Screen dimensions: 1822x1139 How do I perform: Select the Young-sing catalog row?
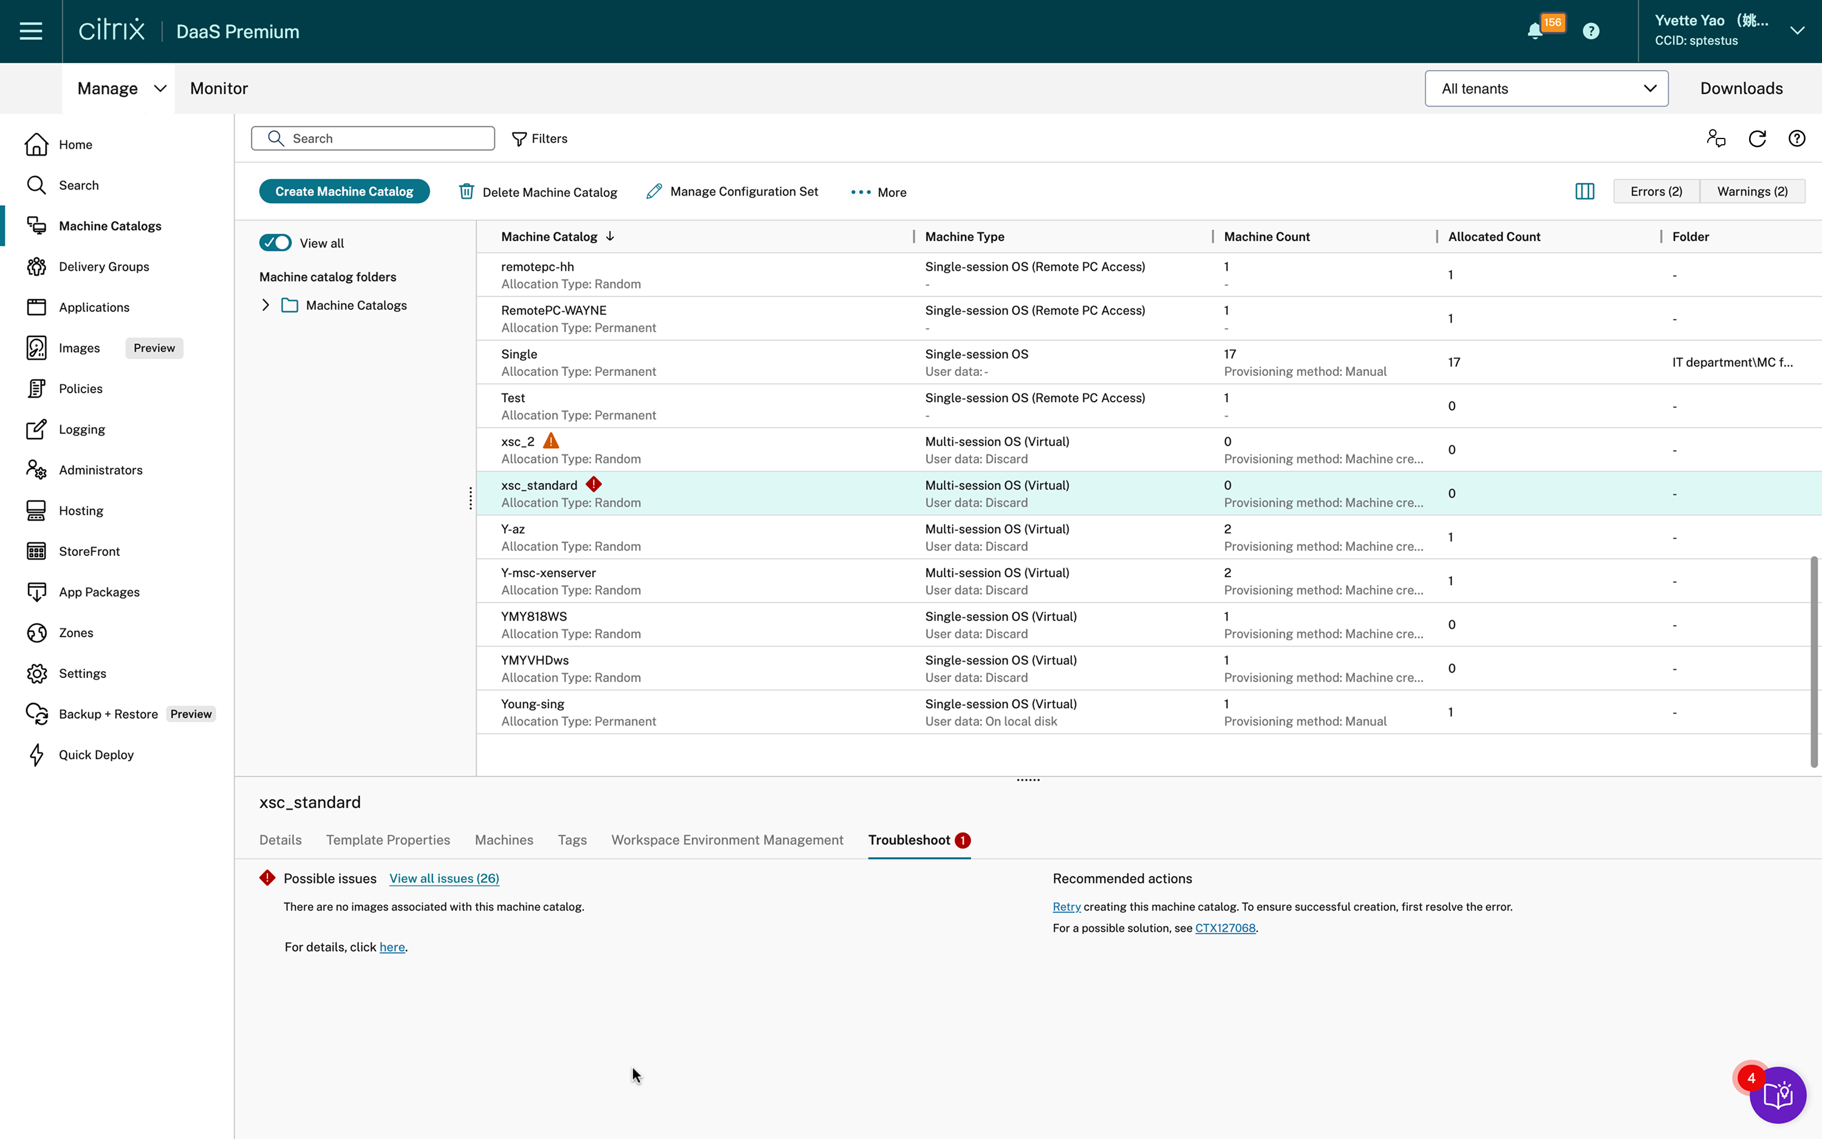[x=1148, y=712]
